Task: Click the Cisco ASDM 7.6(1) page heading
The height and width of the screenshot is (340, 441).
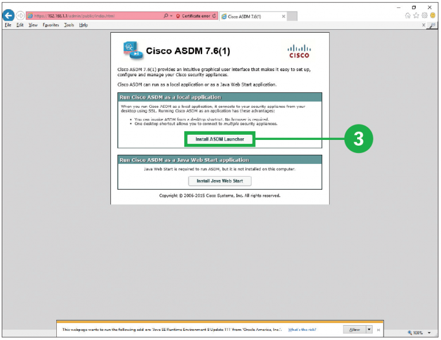Action: (x=188, y=51)
